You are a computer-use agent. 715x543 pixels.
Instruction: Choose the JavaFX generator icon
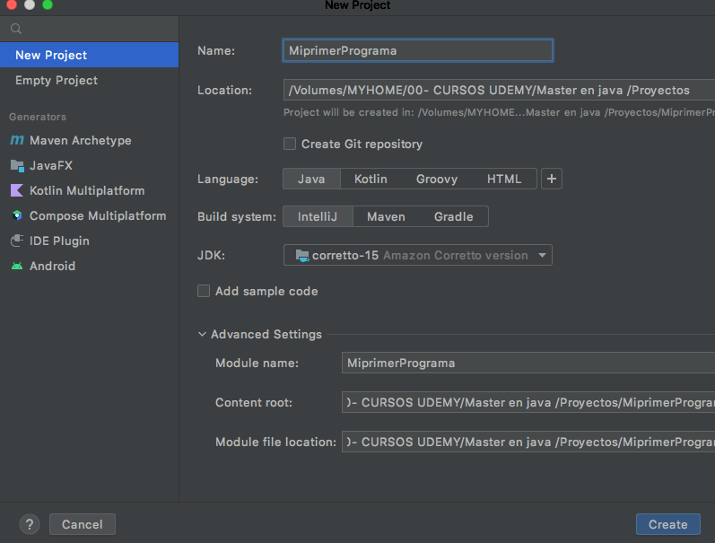point(17,166)
